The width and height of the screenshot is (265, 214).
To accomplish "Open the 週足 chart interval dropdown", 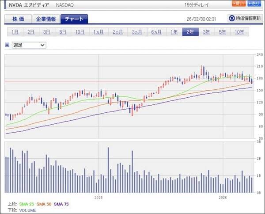I will (29, 45).
